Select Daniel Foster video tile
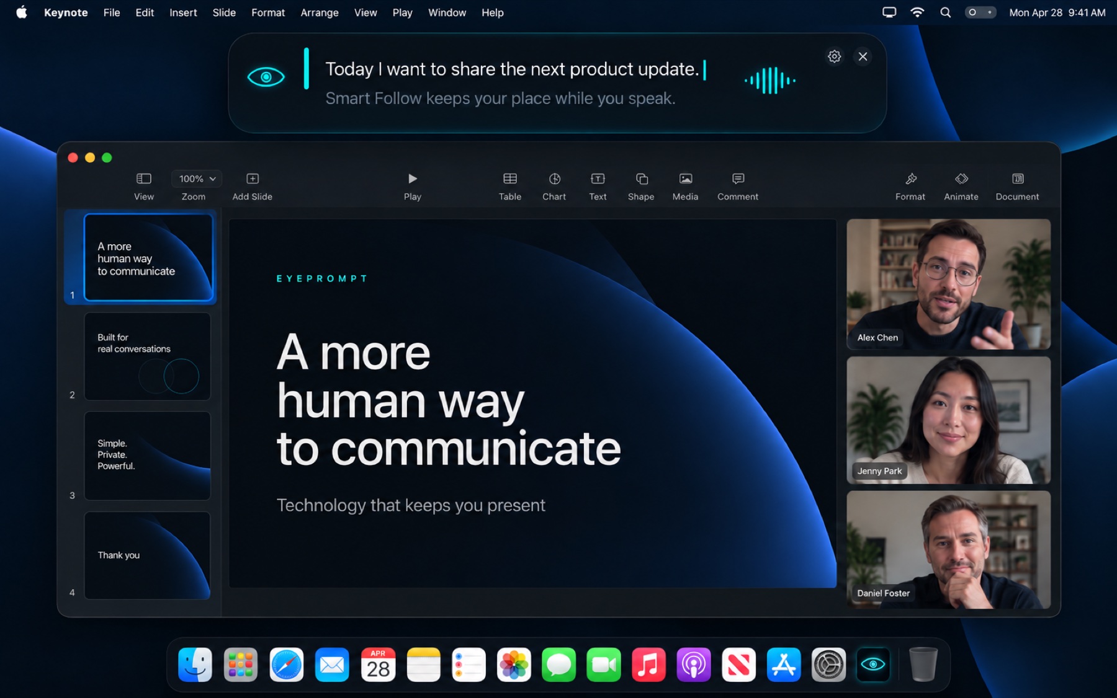The image size is (1117, 698). pyautogui.click(x=948, y=550)
